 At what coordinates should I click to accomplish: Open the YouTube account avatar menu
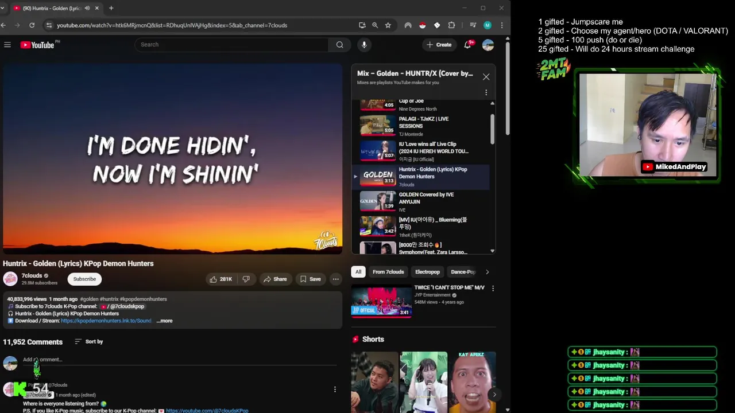tap(488, 45)
